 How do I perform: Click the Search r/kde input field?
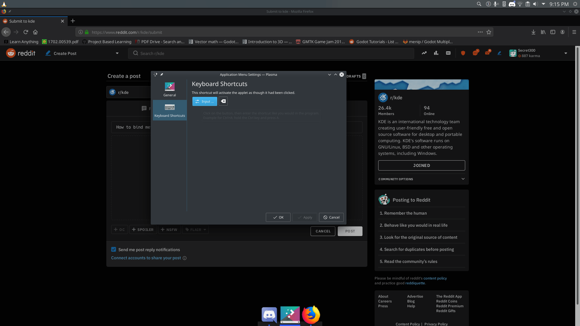click(x=272, y=53)
